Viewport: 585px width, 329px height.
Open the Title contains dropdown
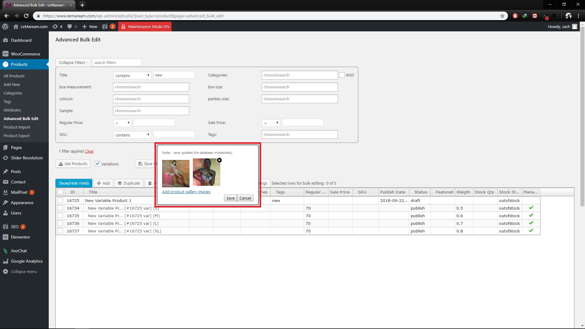pos(132,75)
